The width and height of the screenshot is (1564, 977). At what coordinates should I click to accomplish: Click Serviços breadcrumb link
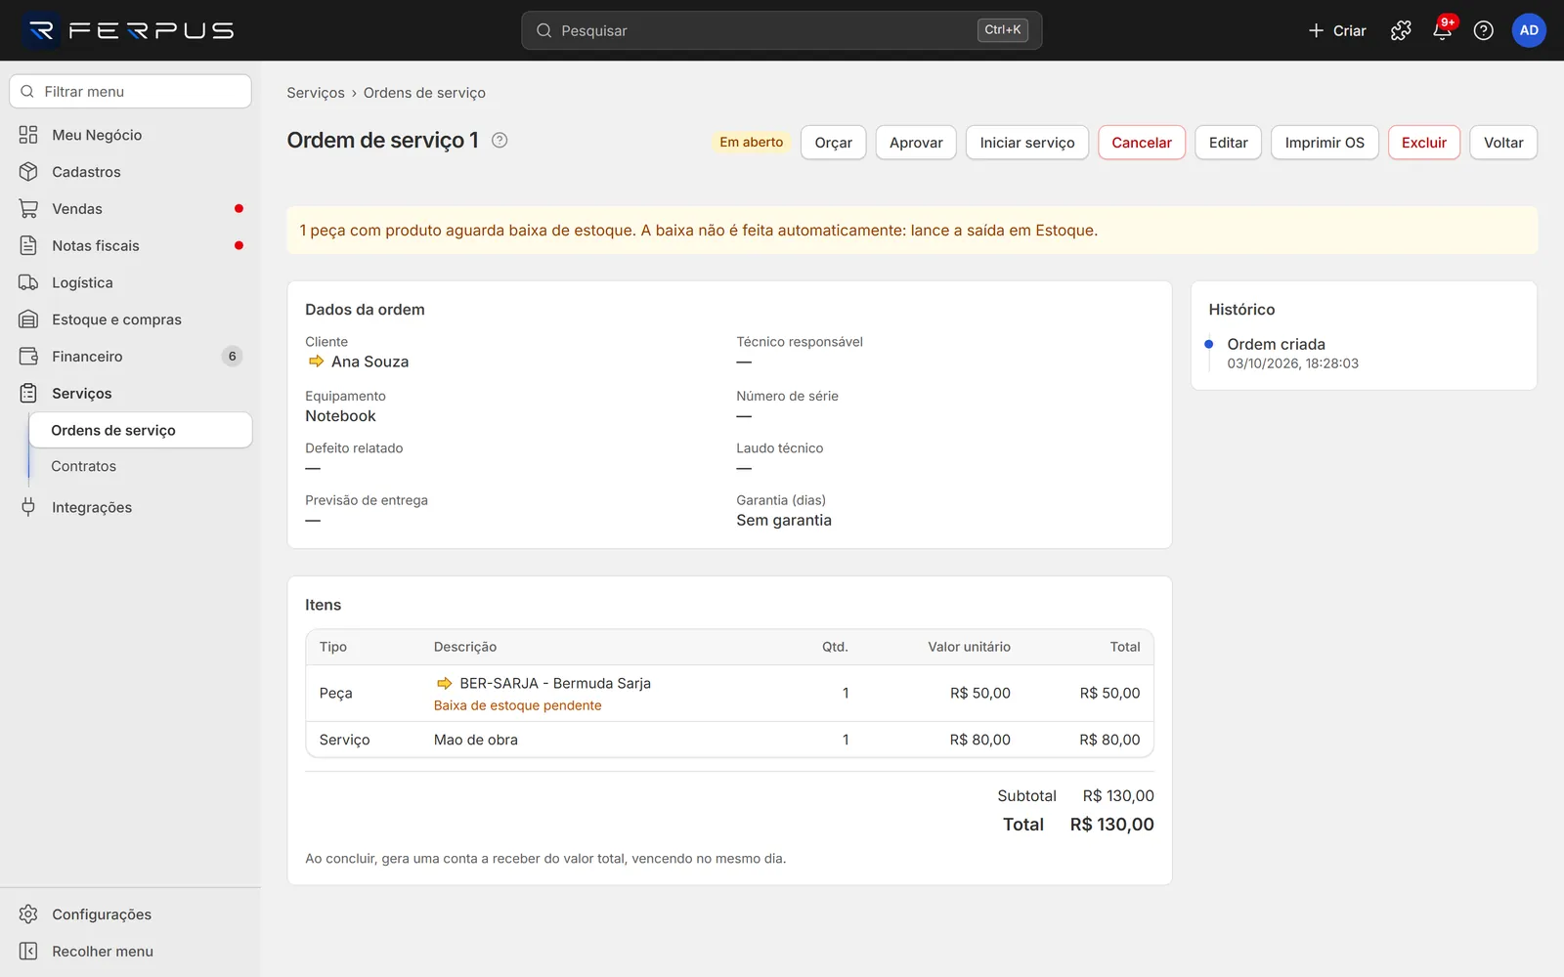[x=316, y=93]
